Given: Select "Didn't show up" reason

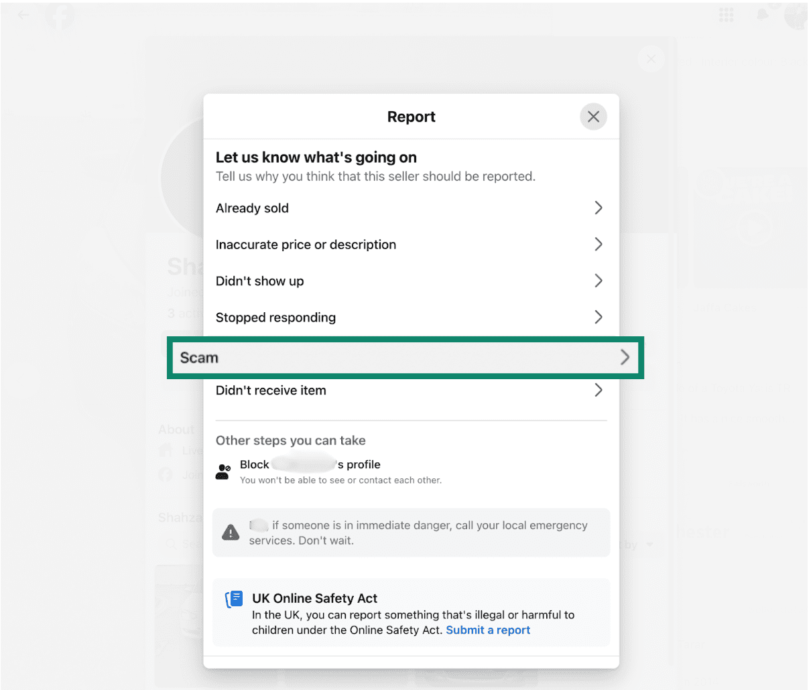Looking at the screenshot, I should tap(260, 281).
